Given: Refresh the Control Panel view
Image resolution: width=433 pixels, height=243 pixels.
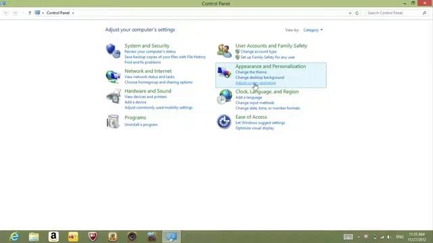Looking at the screenshot, I should coord(357,13).
